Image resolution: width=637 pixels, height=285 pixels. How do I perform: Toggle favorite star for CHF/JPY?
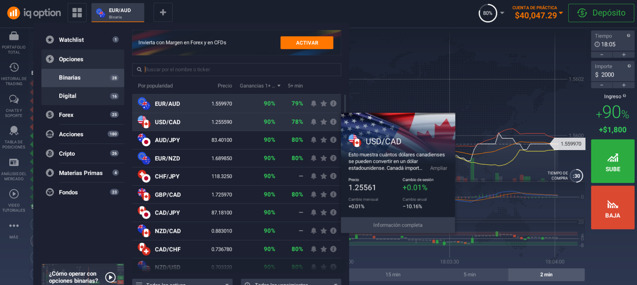coord(323,176)
